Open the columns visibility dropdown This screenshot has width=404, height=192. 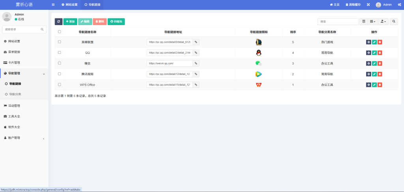373,22
